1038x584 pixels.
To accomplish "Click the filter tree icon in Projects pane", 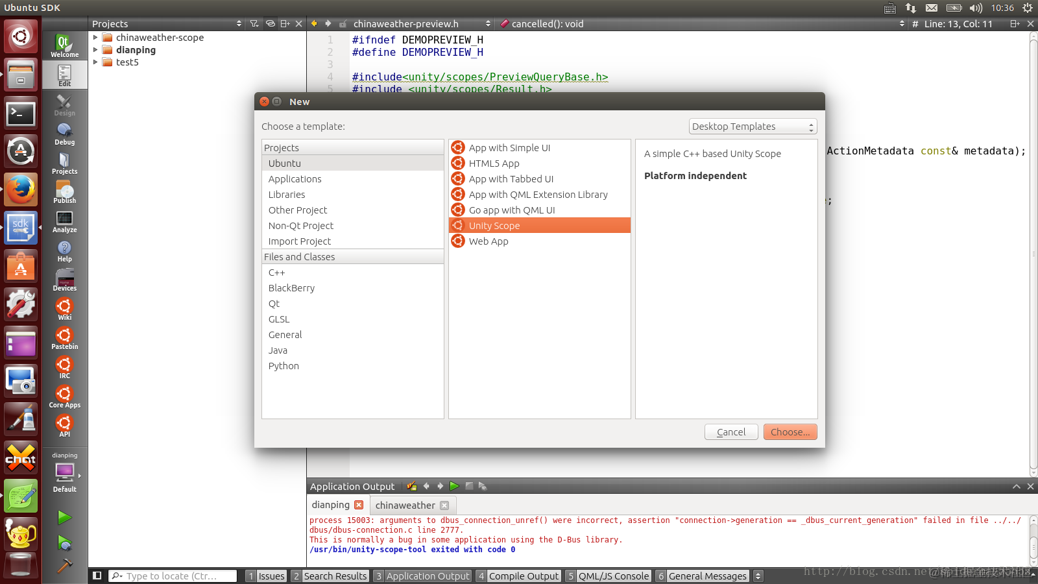I will [254, 23].
